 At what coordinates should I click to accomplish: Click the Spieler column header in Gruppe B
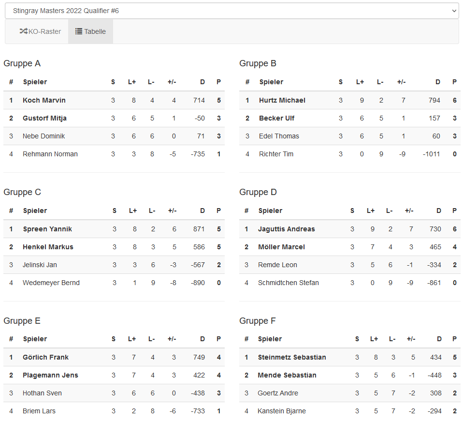[x=271, y=82]
